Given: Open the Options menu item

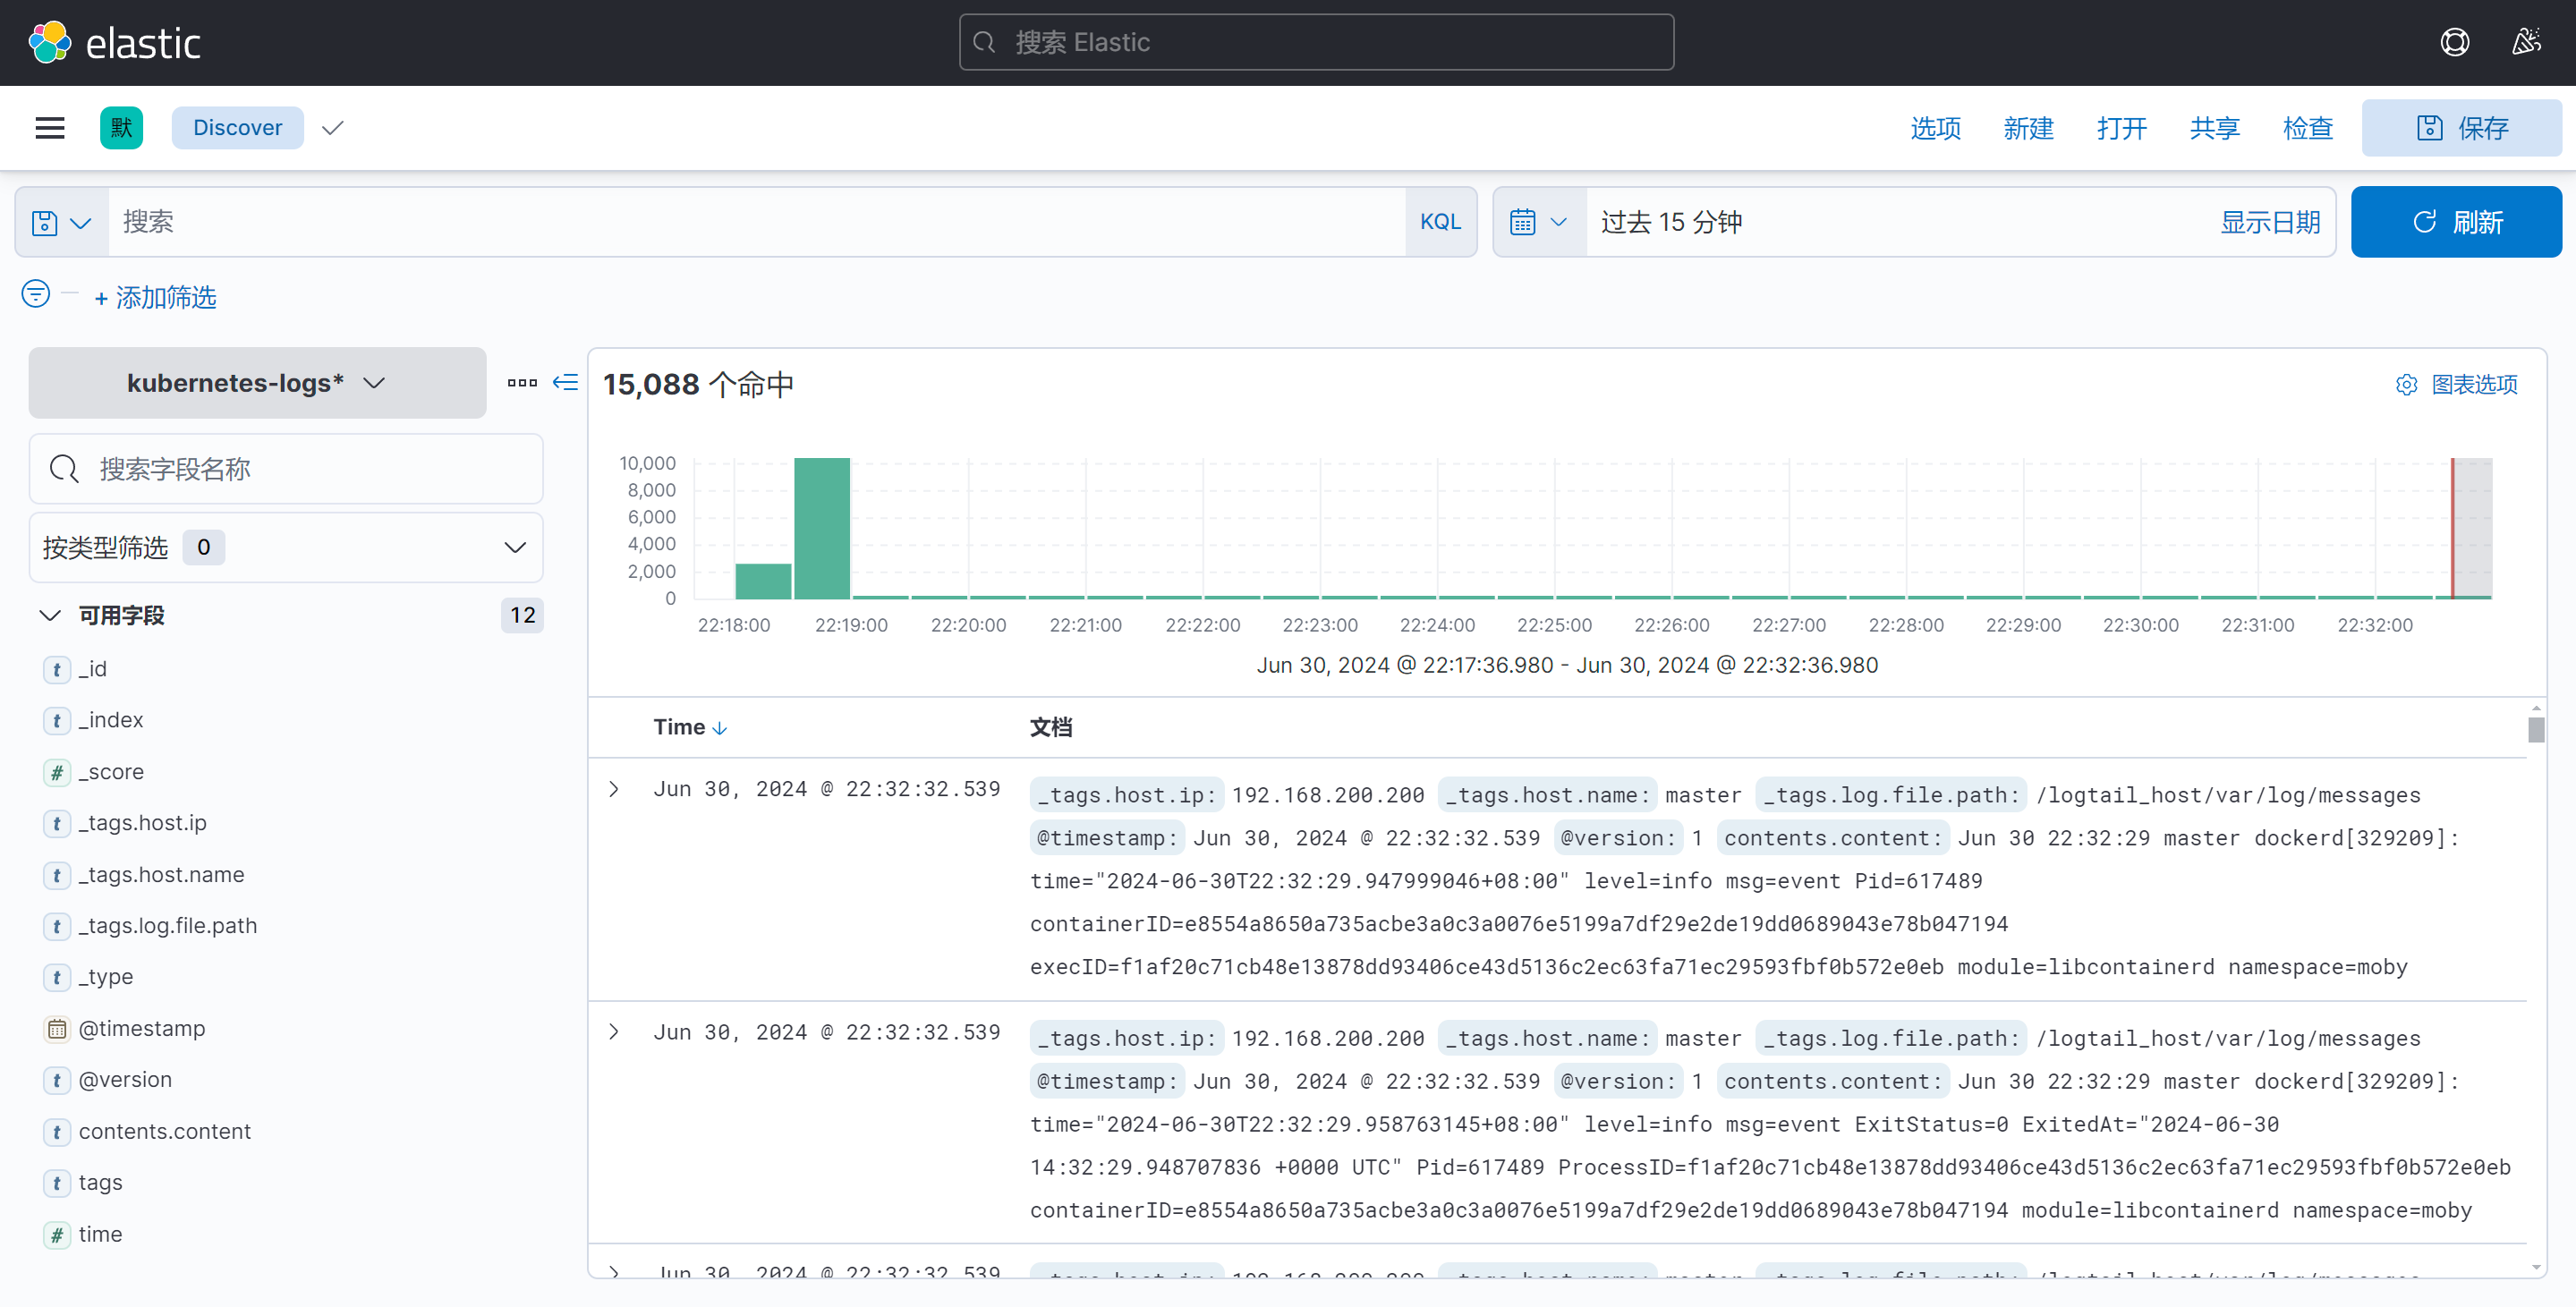Looking at the screenshot, I should (x=1935, y=128).
